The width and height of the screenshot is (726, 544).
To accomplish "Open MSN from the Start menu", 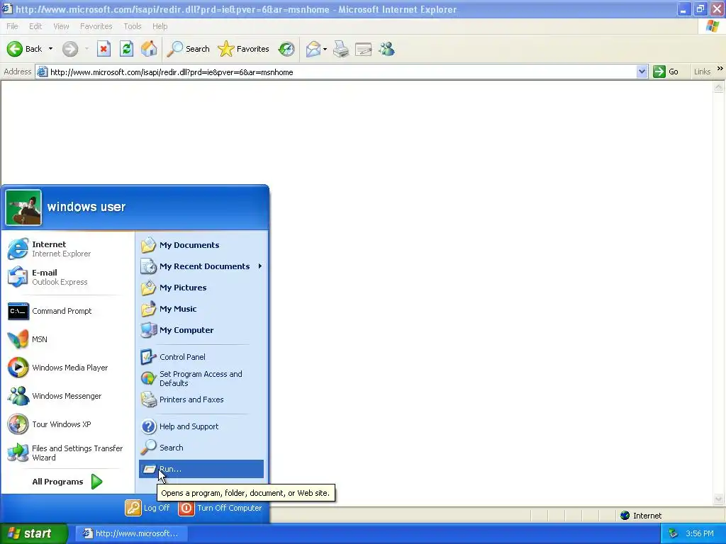I will pyautogui.click(x=67, y=339).
